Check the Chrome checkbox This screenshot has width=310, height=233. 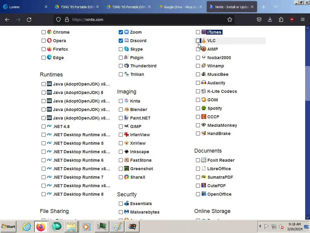coord(44,32)
